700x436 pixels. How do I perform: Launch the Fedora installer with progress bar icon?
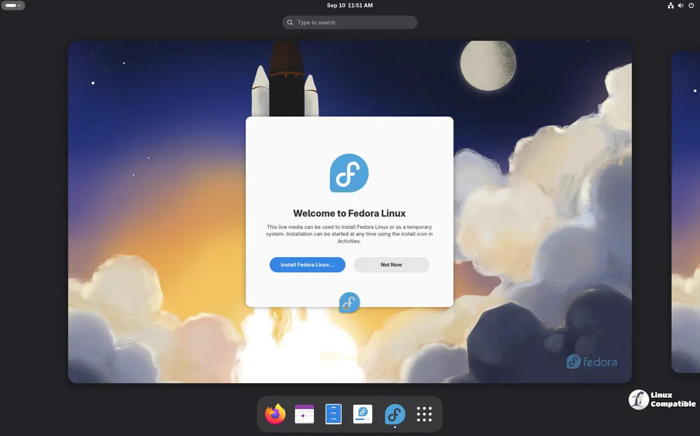pos(363,414)
